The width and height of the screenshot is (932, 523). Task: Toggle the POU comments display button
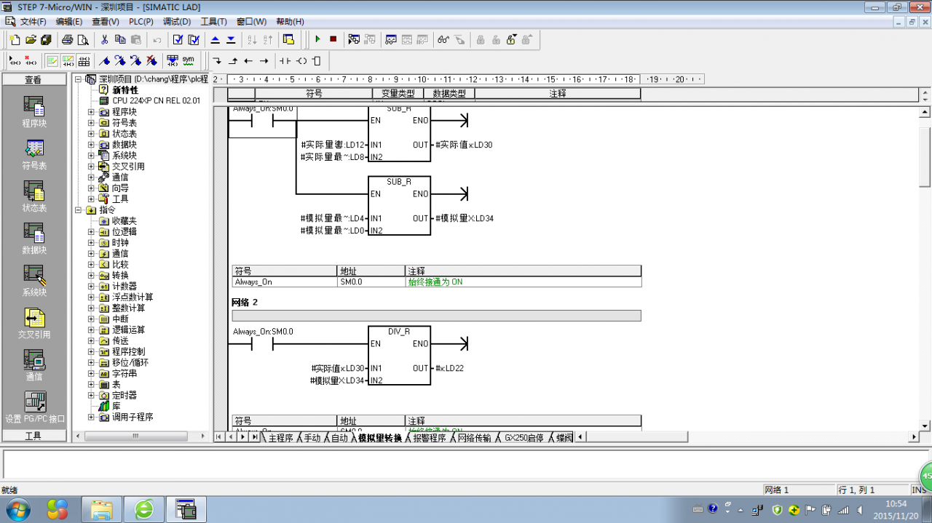tap(52, 61)
